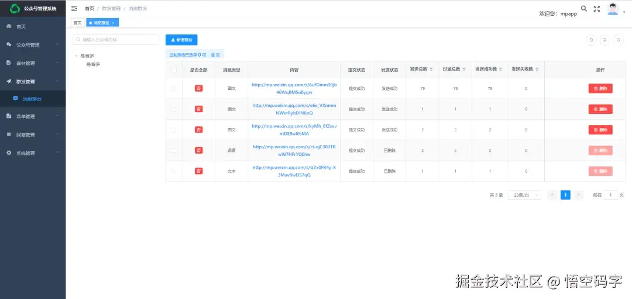The image size is (632, 299).
Task: Click the blue 新增群发 button
Action: click(181, 40)
